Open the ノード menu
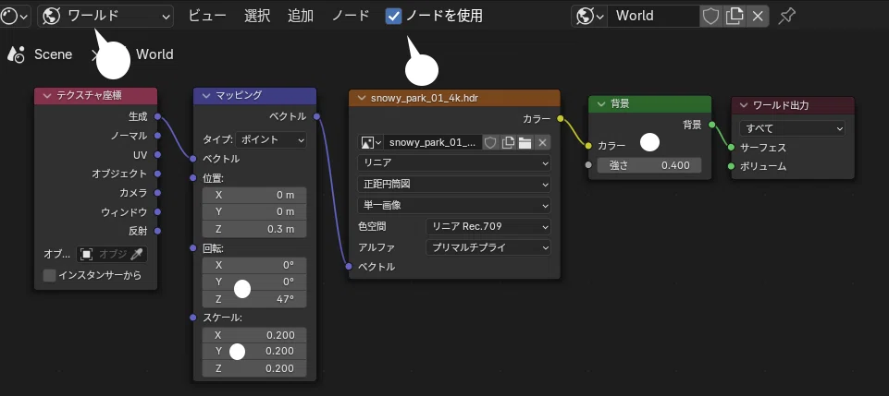The height and width of the screenshot is (396, 889). tap(351, 16)
